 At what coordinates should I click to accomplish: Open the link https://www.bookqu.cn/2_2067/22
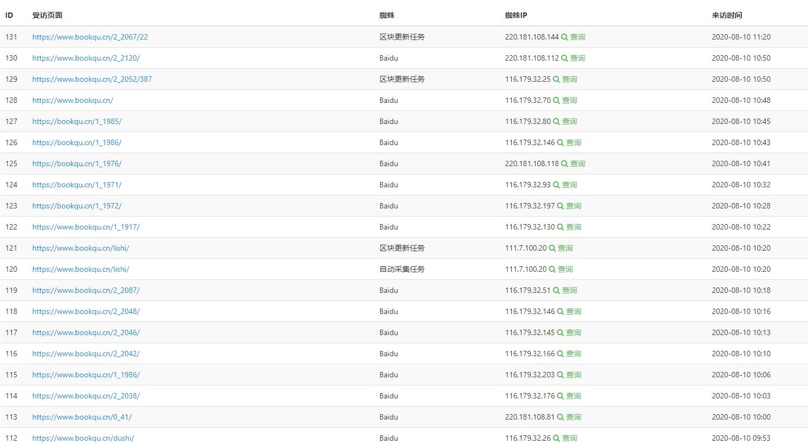90,37
